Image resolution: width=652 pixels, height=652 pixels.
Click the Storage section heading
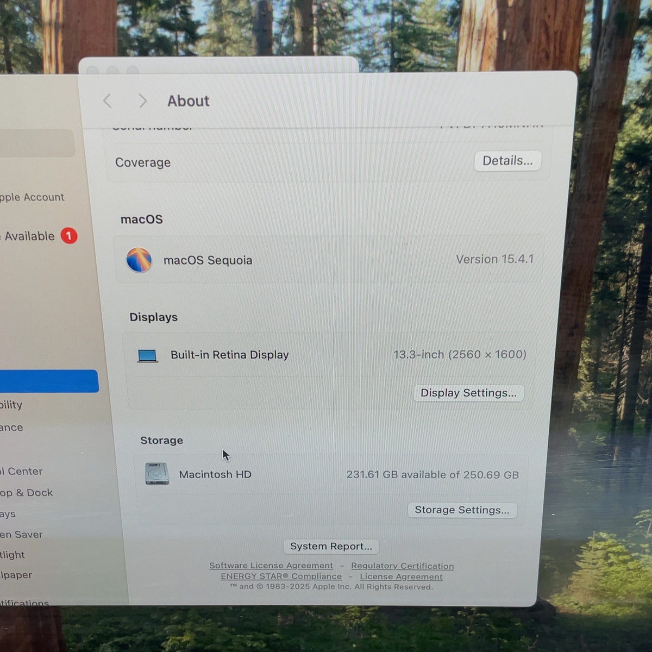[x=161, y=440]
